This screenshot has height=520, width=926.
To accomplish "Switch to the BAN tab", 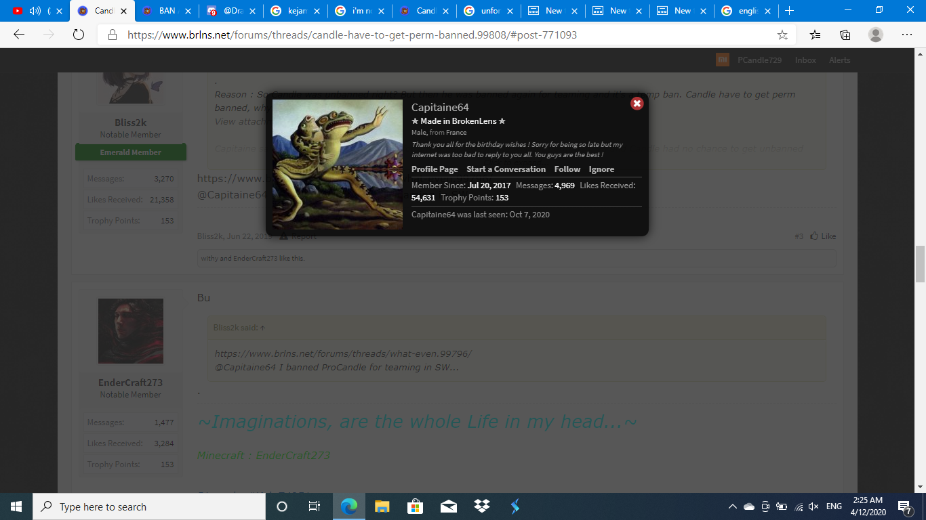I will coord(167,11).
